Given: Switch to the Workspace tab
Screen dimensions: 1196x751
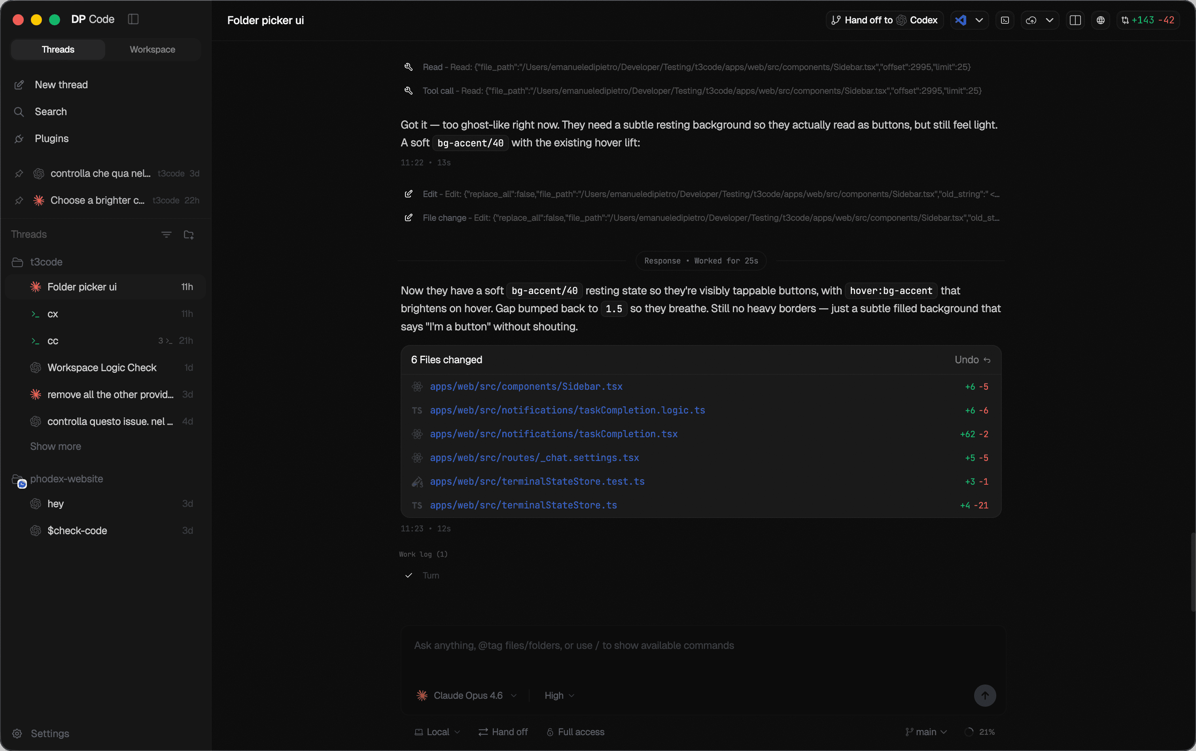Looking at the screenshot, I should coord(152,49).
